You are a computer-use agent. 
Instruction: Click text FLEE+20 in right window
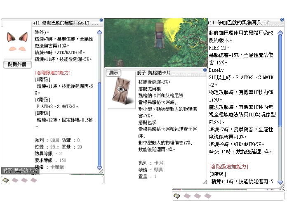219,48
